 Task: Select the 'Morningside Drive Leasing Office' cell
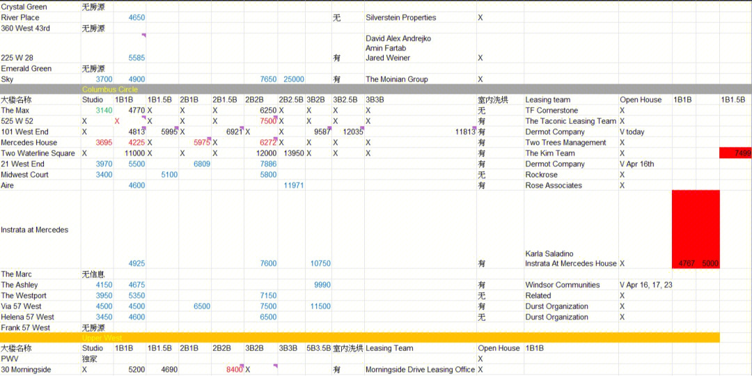click(420, 370)
